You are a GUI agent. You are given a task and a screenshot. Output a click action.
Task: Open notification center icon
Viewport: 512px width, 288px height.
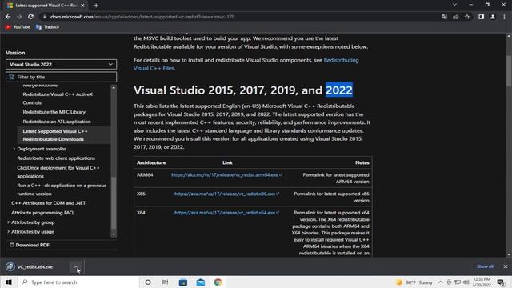coord(501,282)
